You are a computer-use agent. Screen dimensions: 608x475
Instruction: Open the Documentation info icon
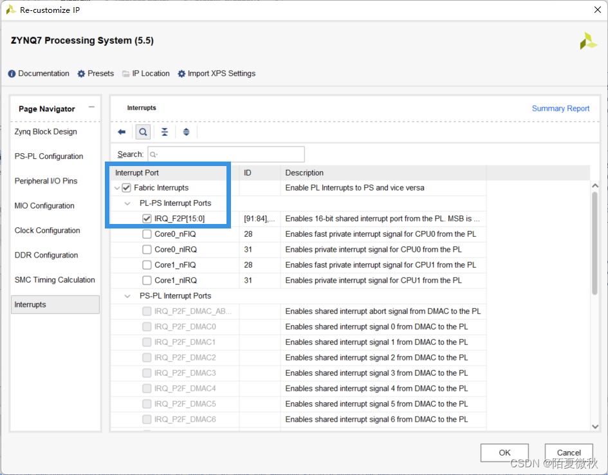point(12,73)
